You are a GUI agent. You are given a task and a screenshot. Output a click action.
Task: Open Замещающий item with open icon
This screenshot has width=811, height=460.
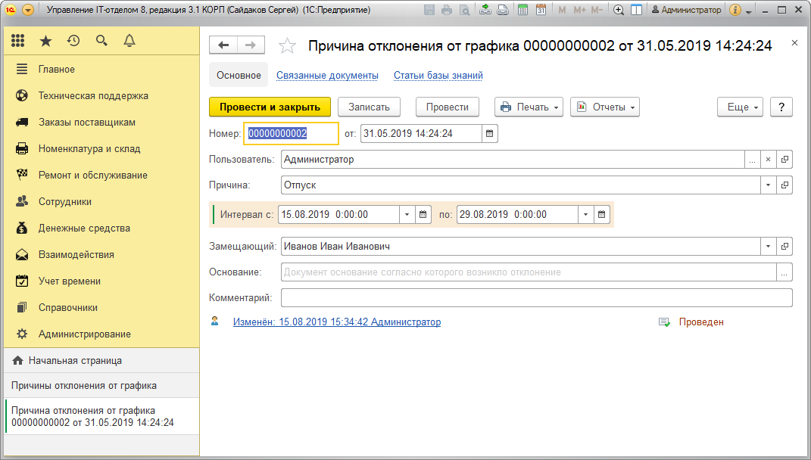pos(784,247)
